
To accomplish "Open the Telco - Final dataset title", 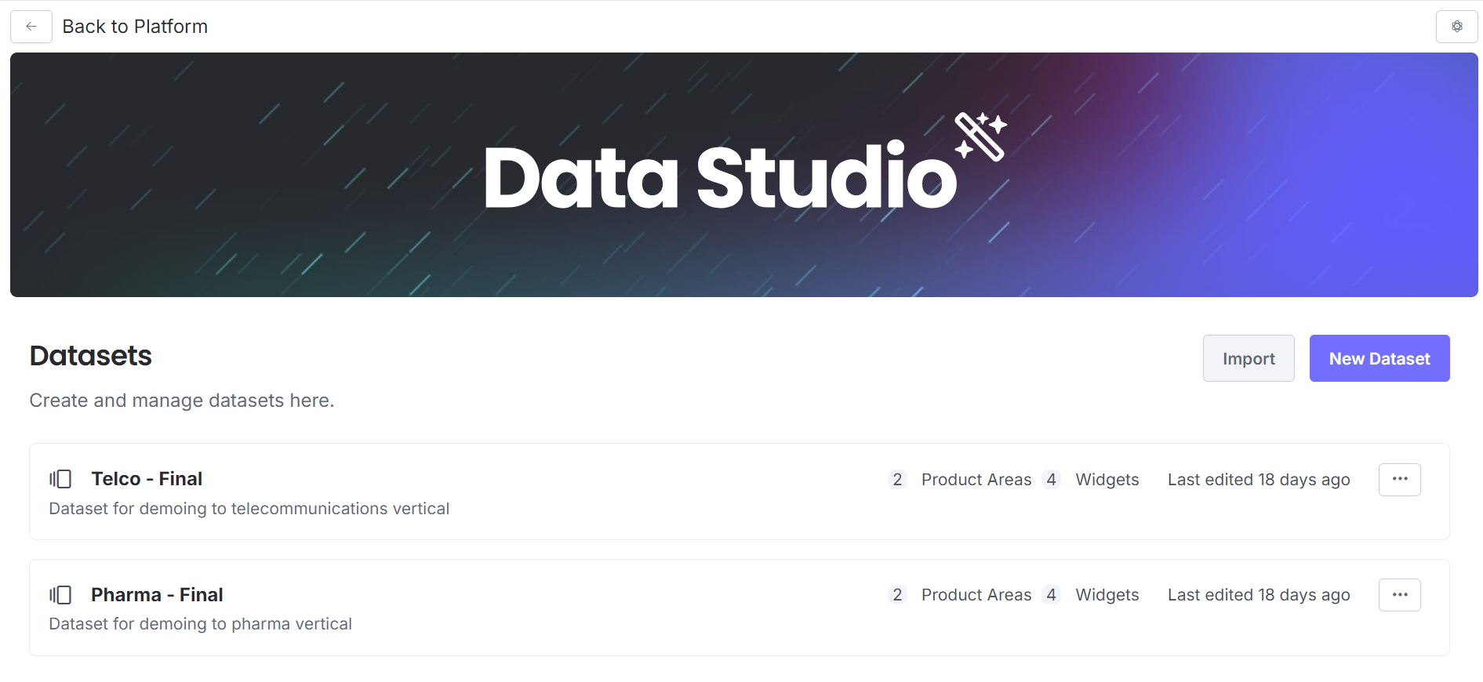I will coord(147,479).
